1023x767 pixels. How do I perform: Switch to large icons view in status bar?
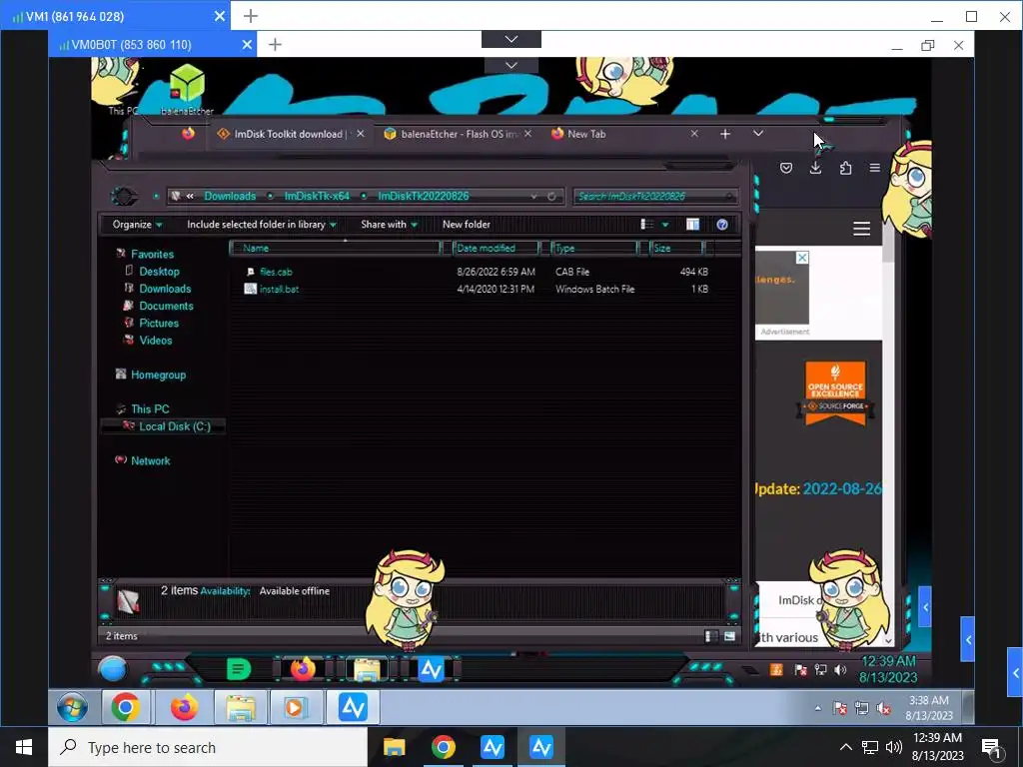coord(729,636)
